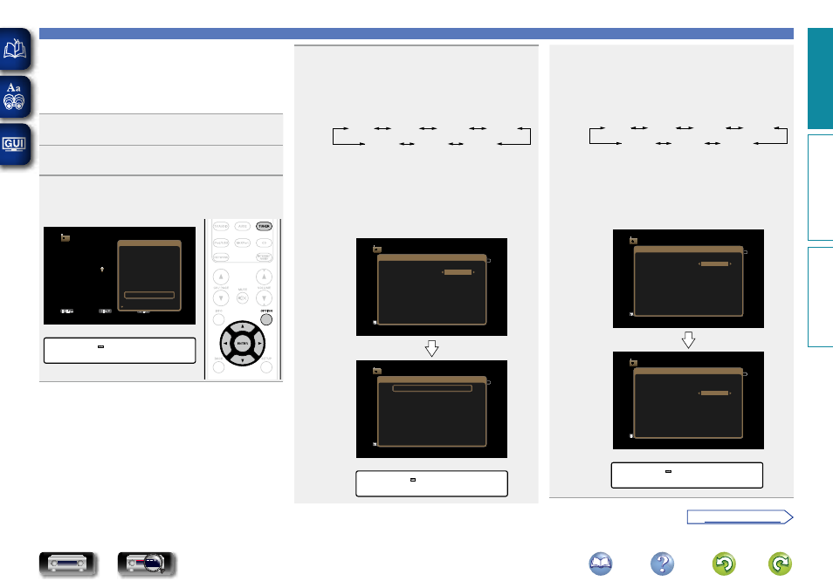Click the SETUP button on the remote

[266, 367]
